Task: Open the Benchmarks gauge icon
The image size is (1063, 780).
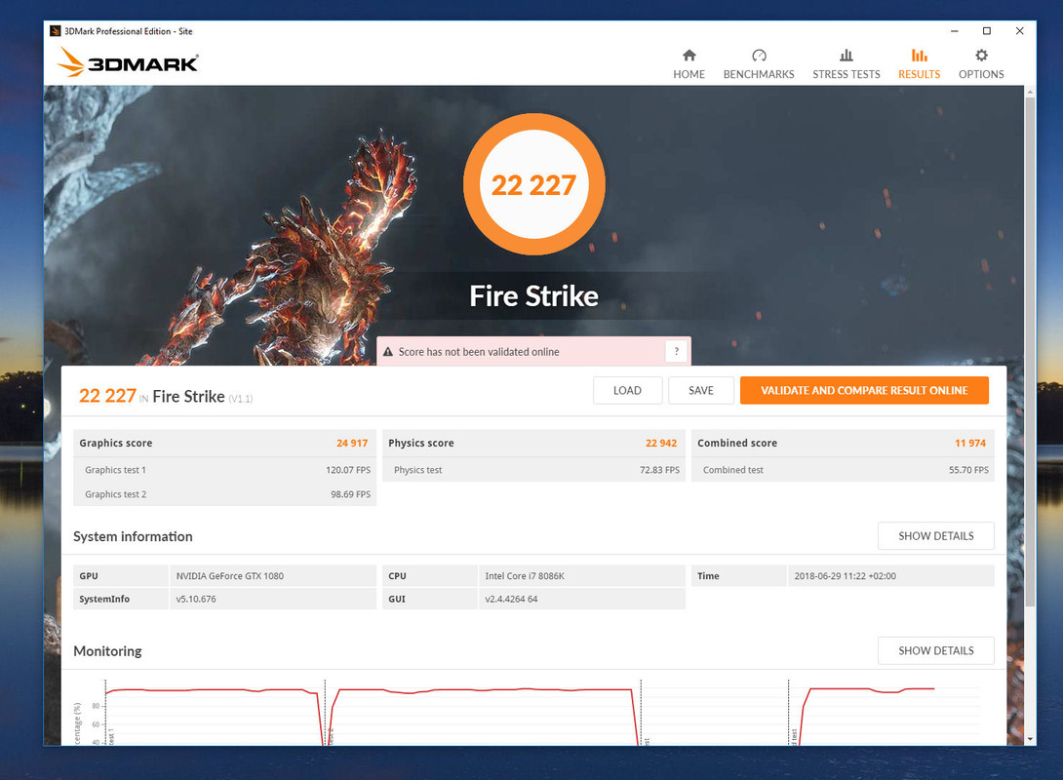Action: tap(759, 55)
